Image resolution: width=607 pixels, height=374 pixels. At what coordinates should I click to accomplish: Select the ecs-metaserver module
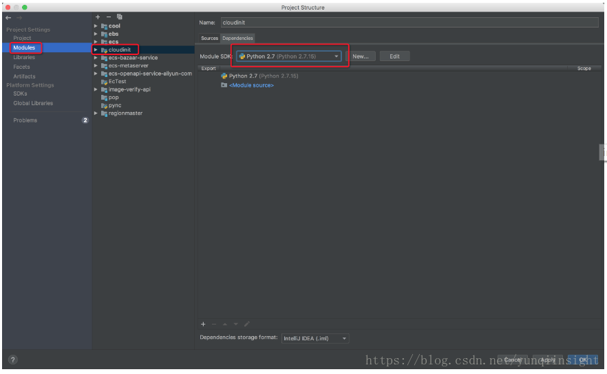pos(128,66)
